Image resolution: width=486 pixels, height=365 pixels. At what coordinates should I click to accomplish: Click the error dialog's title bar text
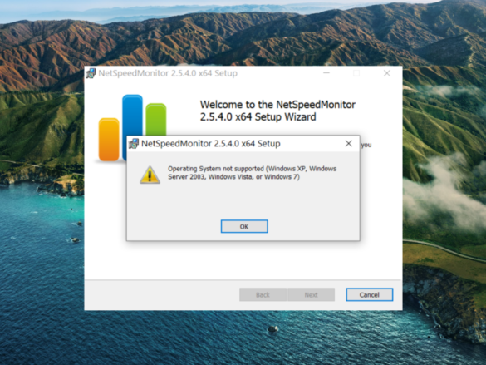coord(211,144)
